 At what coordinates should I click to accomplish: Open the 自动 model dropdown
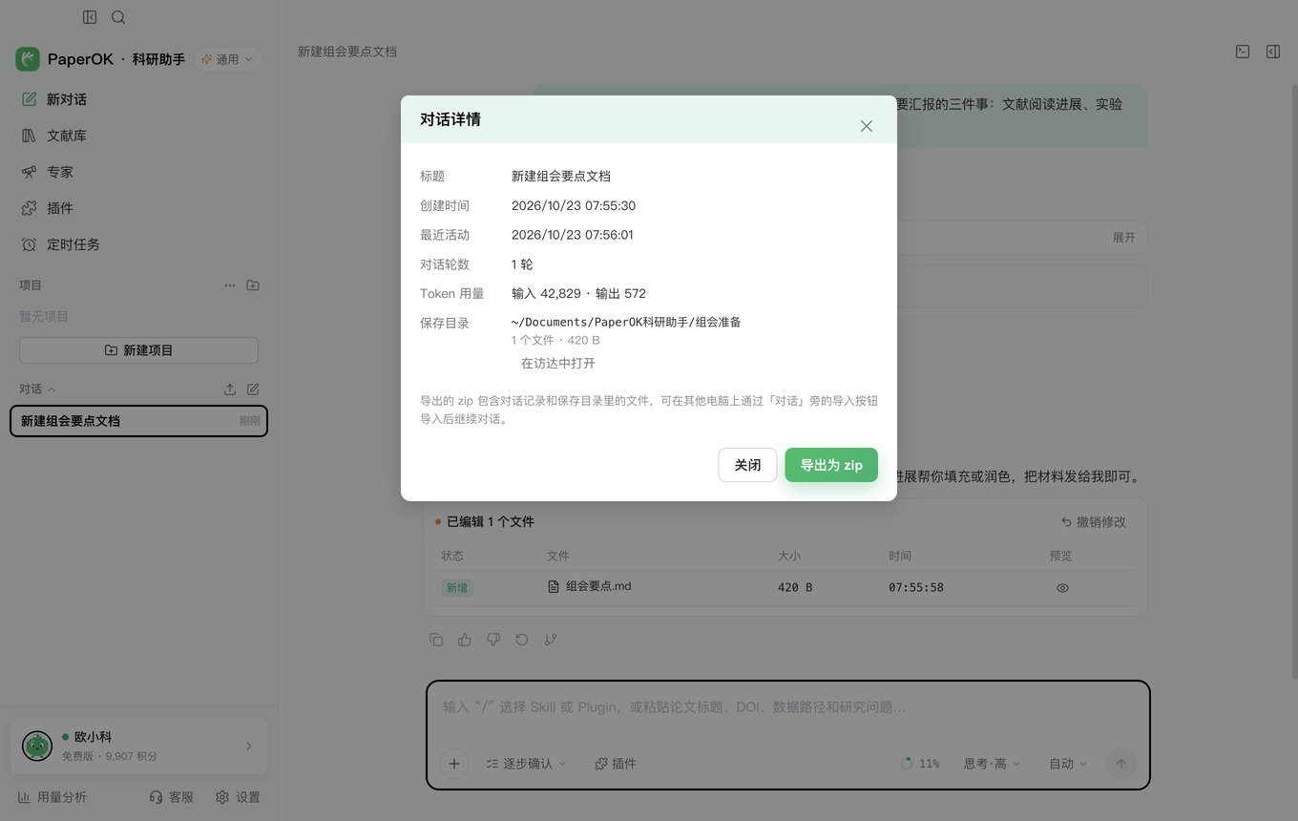click(x=1068, y=764)
